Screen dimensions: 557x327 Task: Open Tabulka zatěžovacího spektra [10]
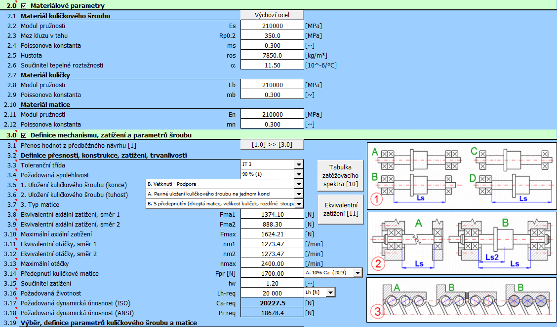pyautogui.click(x=340, y=175)
